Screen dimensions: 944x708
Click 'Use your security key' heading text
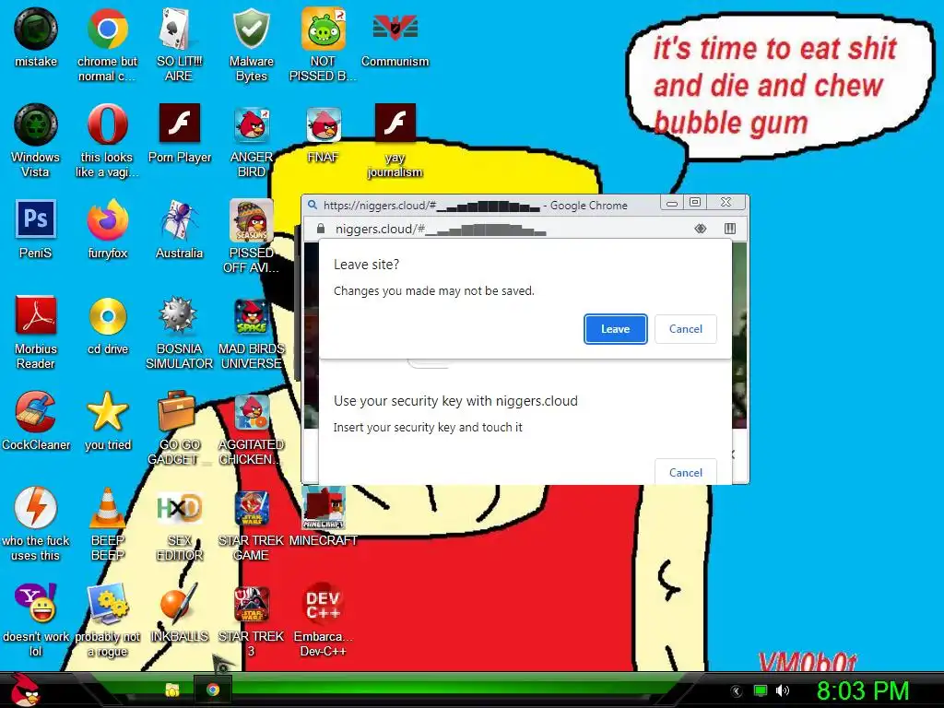[x=455, y=401]
